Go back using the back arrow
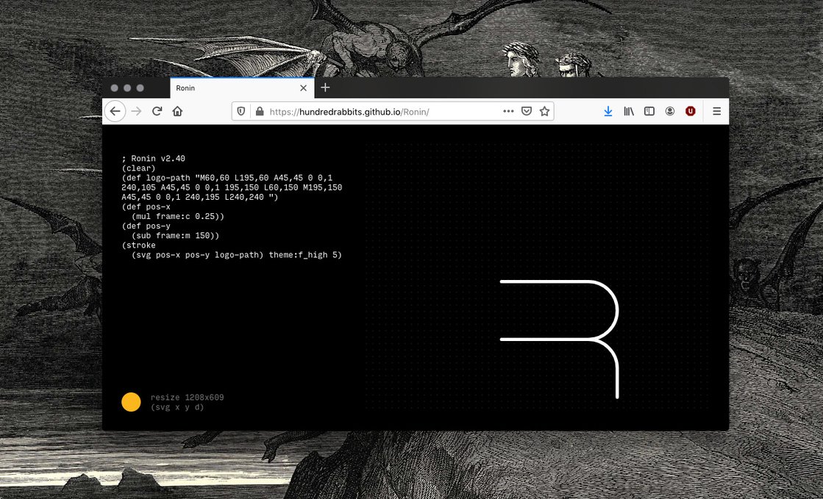 115,111
